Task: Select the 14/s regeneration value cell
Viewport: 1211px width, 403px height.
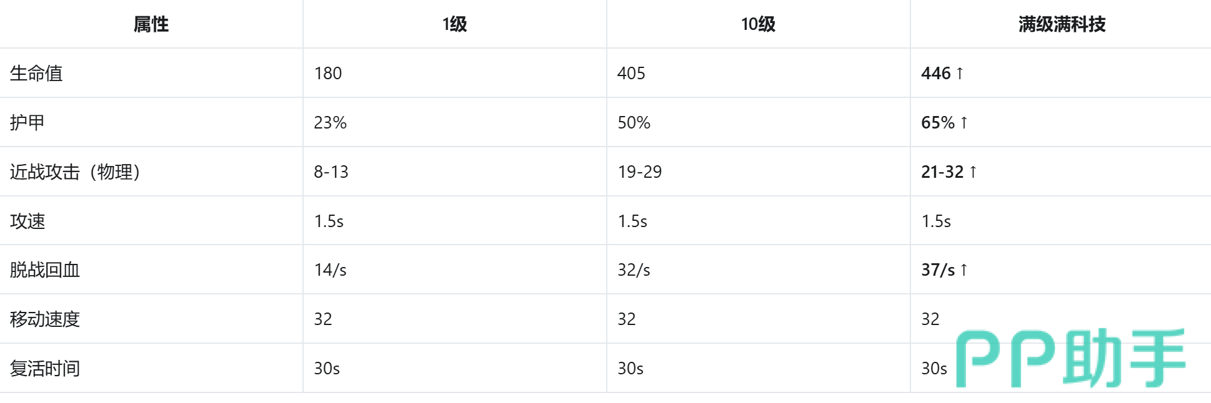Action: click(331, 269)
